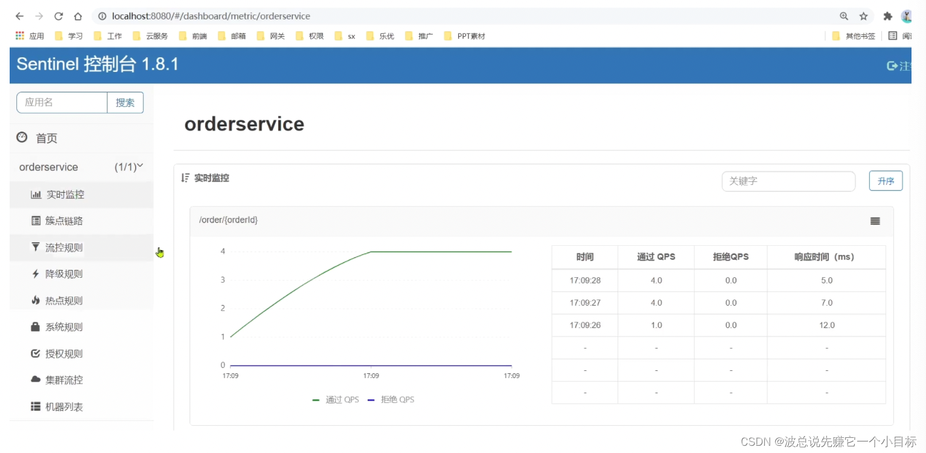Screen dimensions: 926x453
Task: Click the 升序 sort button
Action: point(886,181)
